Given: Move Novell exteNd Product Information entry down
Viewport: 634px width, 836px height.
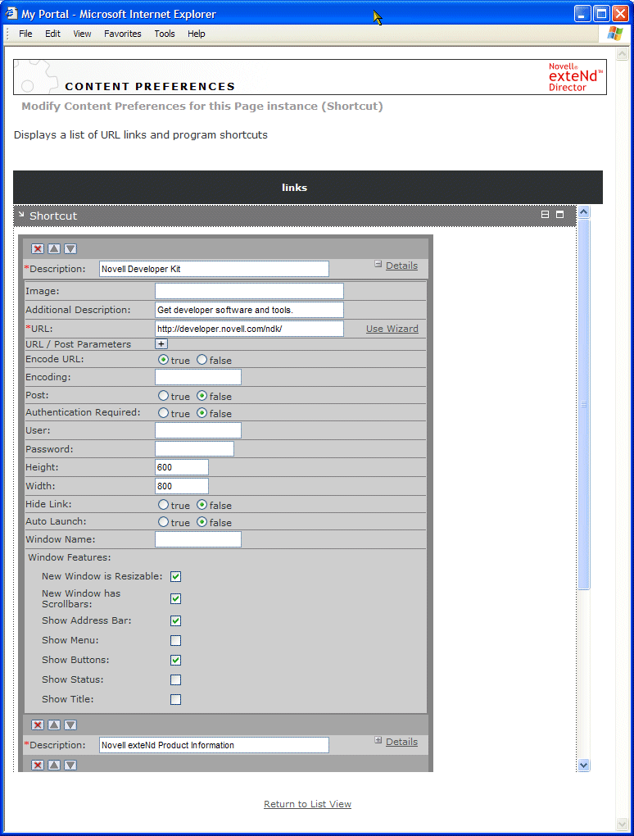Looking at the screenshot, I should click(x=70, y=725).
